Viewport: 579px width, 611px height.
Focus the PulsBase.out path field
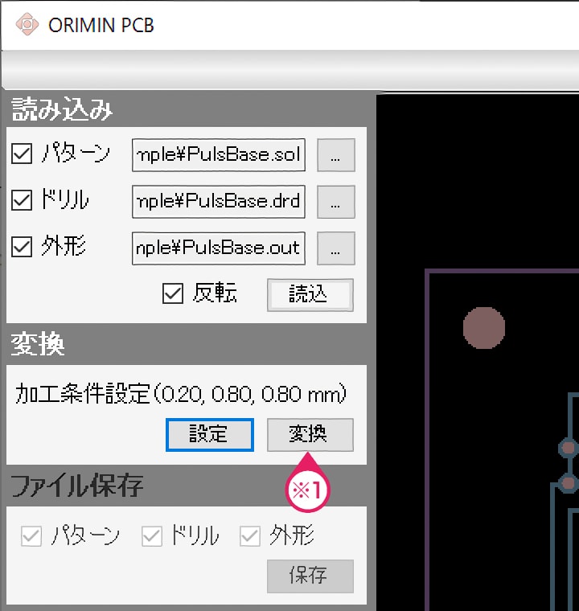coord(219,248)
